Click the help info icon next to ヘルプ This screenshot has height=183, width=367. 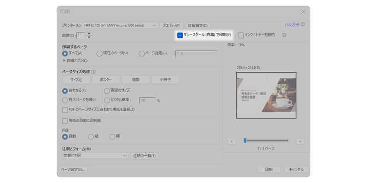click(x=302, y=24)
